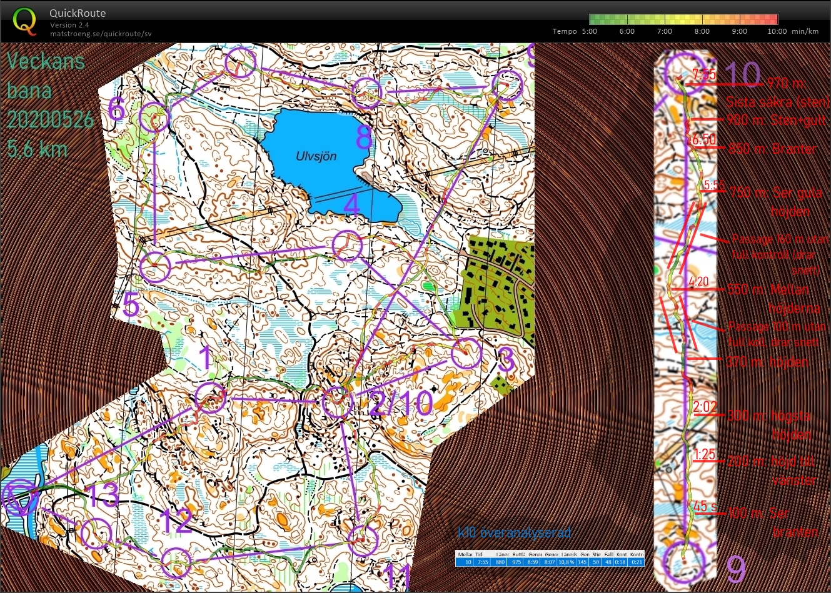This screenshot has width=831, height=593.
Task: Select the "900 m: Sten+gult" annotation
Action: pos(776,120)
